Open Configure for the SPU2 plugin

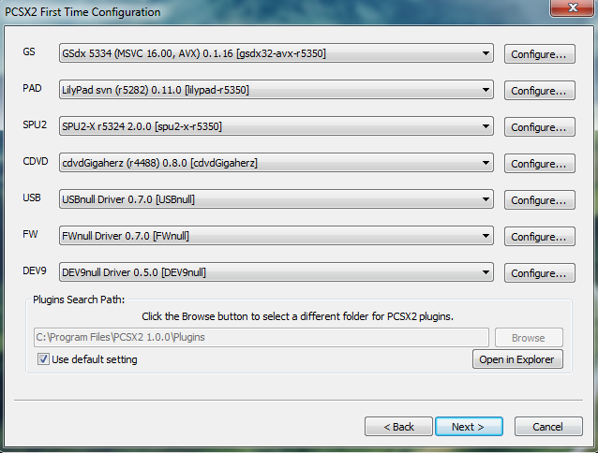(539, 127)
